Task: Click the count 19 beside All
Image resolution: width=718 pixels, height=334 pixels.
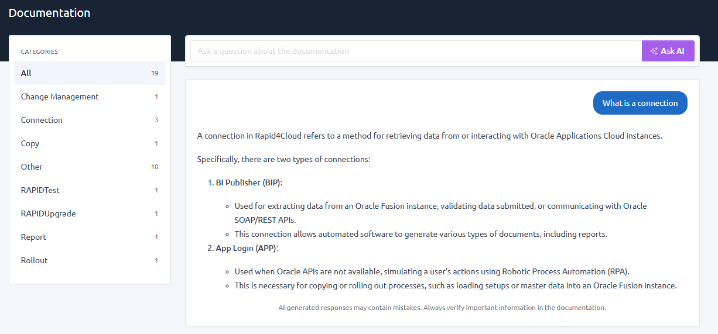Action: point(155,73)
